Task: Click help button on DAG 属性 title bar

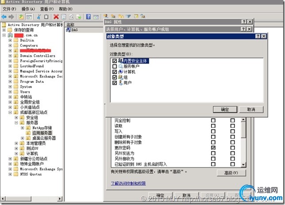Action: point(244,22)
